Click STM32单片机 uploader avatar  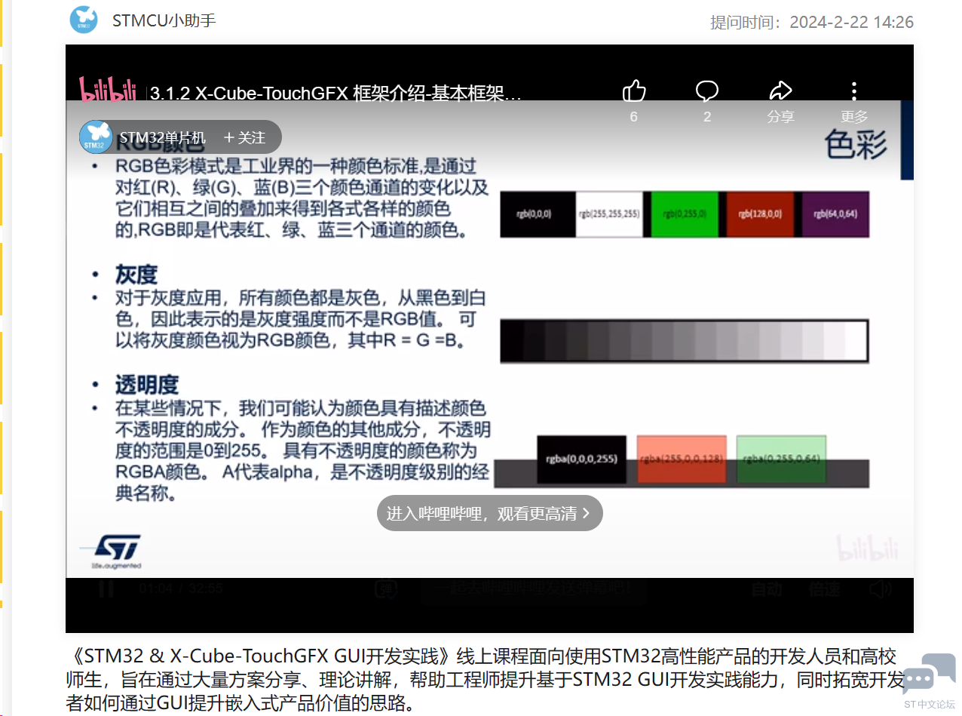pos(96,137)
